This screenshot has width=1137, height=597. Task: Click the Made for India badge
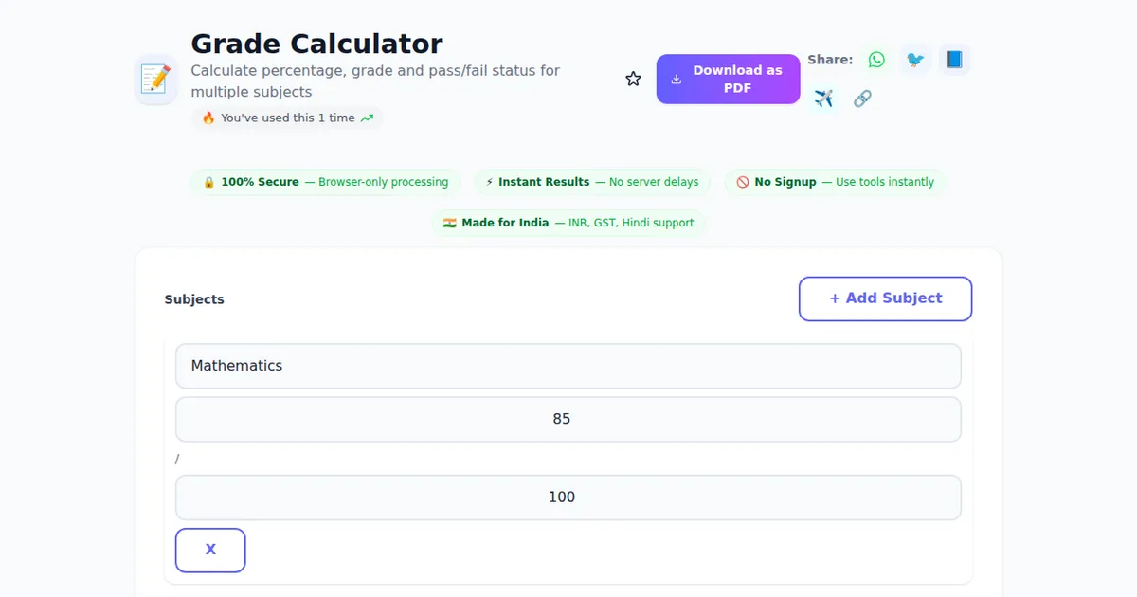[x=568, y=223]
